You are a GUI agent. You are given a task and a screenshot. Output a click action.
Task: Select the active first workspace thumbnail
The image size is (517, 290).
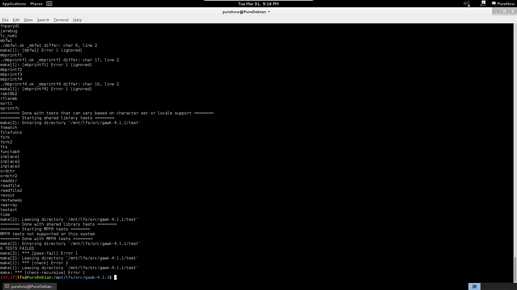[x=474, y=287]
